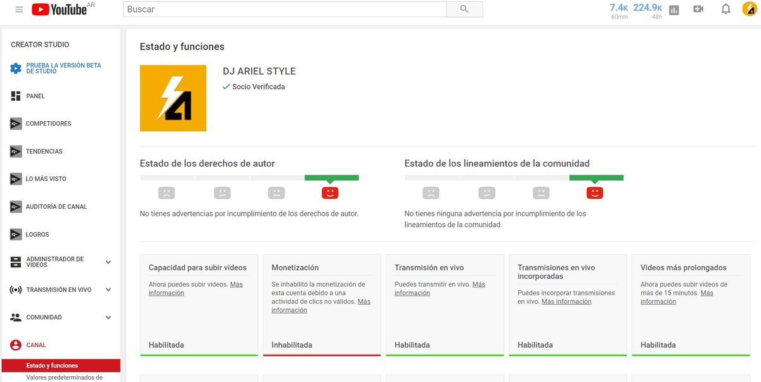The height and width of the screenshot is (382, 761).
Task: Click the Auditoría de canal IQ icon
Action: pyautogui.click(x=16, y=206)
